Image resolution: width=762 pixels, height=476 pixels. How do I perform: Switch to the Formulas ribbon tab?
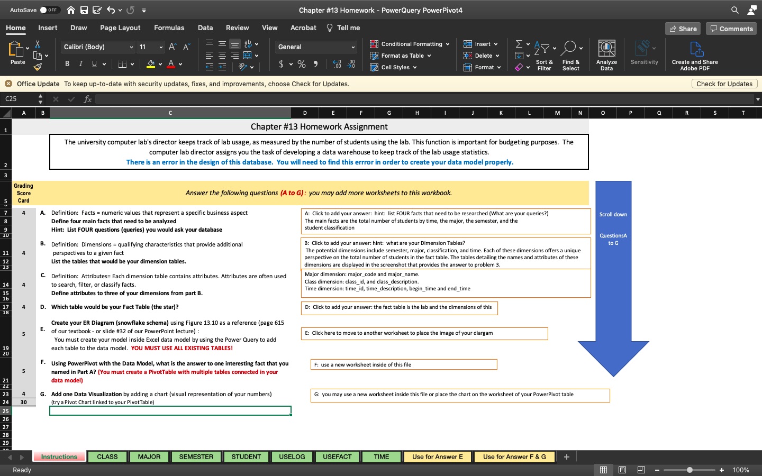tap(169, 28)
